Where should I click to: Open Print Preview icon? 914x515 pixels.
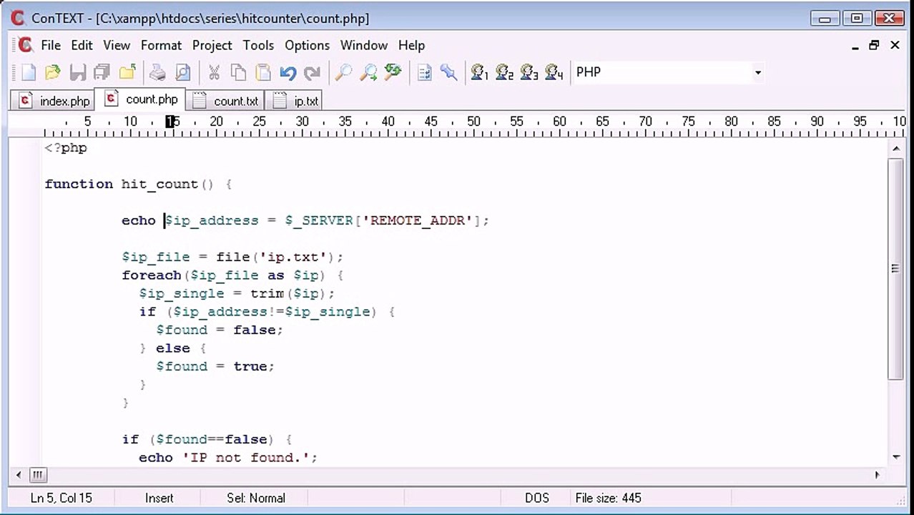point(183,72)
